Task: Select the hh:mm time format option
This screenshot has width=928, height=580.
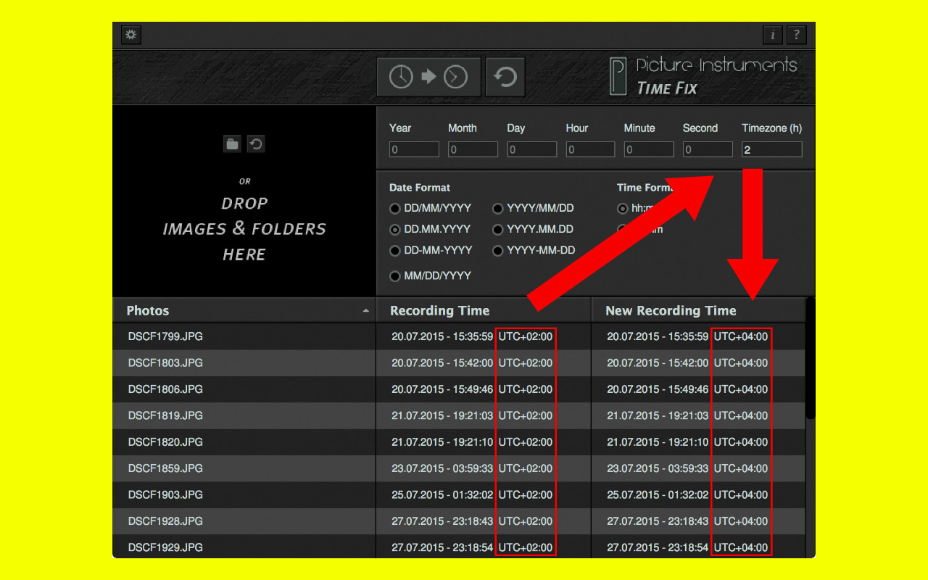Action: coord(622,209)
